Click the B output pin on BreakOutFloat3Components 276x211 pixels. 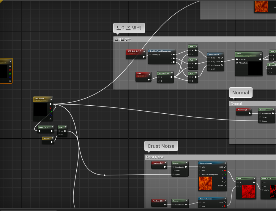pos(174,62)
